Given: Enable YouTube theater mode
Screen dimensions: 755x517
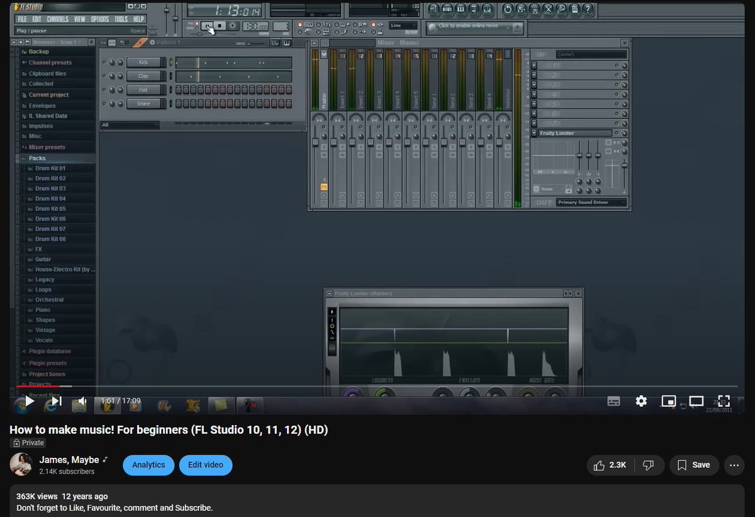Looking at the screenshot, I should [x=696, y=401].
